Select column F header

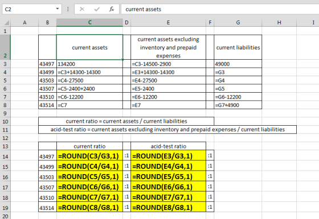click(210, 23)
